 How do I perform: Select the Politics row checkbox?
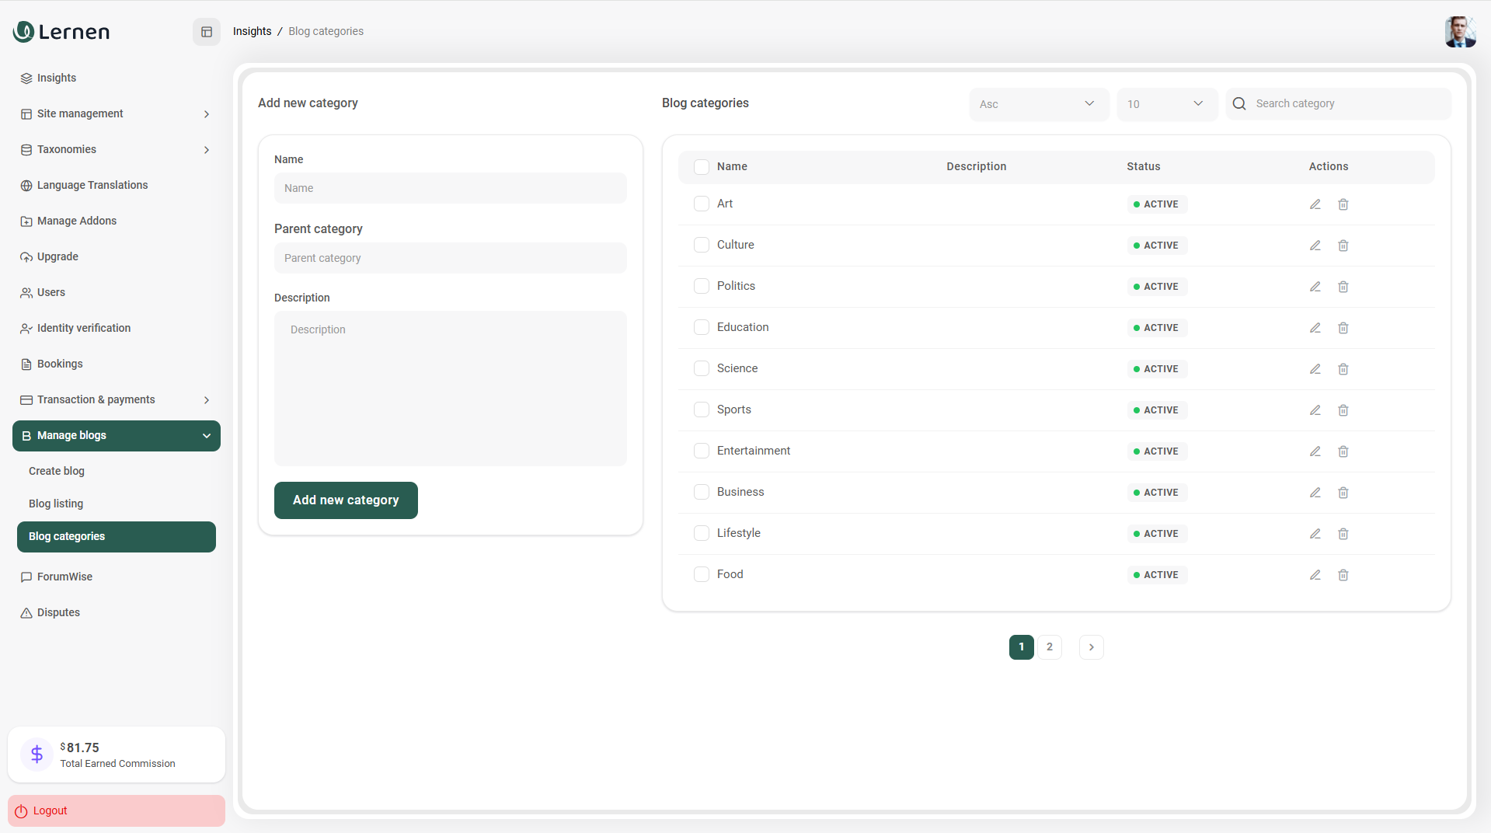coord(701,286)
